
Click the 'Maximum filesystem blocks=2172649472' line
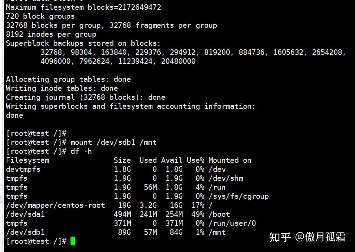[x=83, y=7]
